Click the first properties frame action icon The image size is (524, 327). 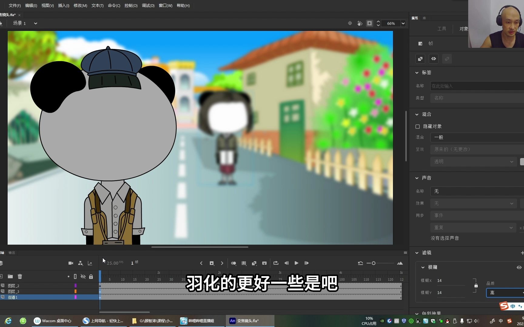(420, 59)
